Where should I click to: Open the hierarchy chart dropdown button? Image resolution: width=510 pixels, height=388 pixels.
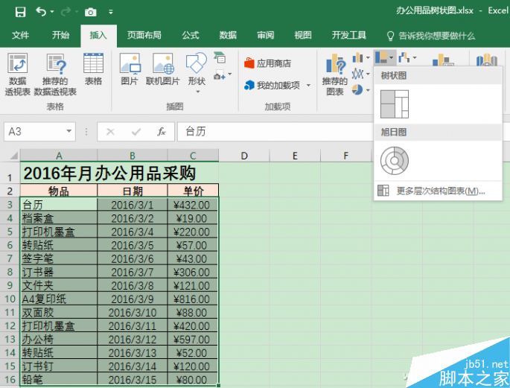point(385,57)
